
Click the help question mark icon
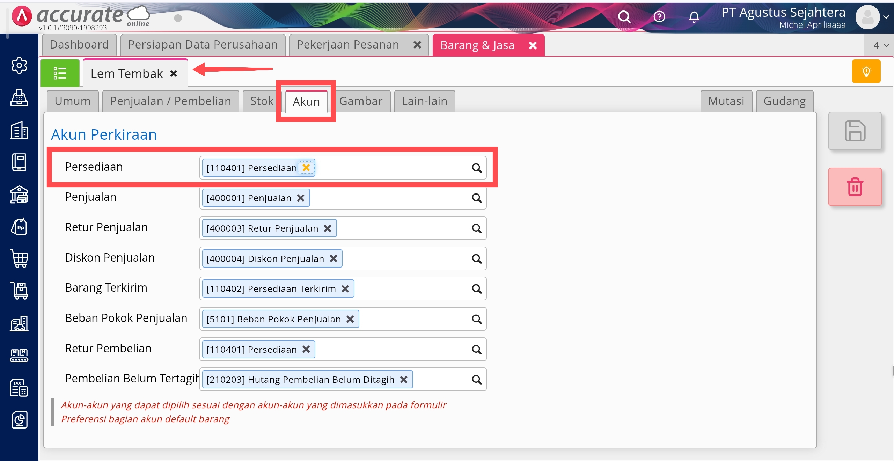point(659,17)
